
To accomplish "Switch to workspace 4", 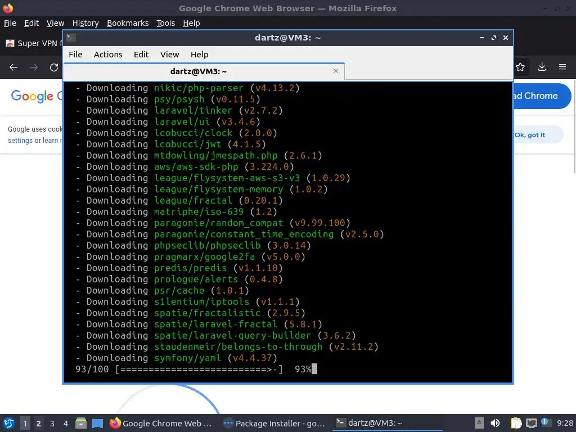I will [66, 423].
